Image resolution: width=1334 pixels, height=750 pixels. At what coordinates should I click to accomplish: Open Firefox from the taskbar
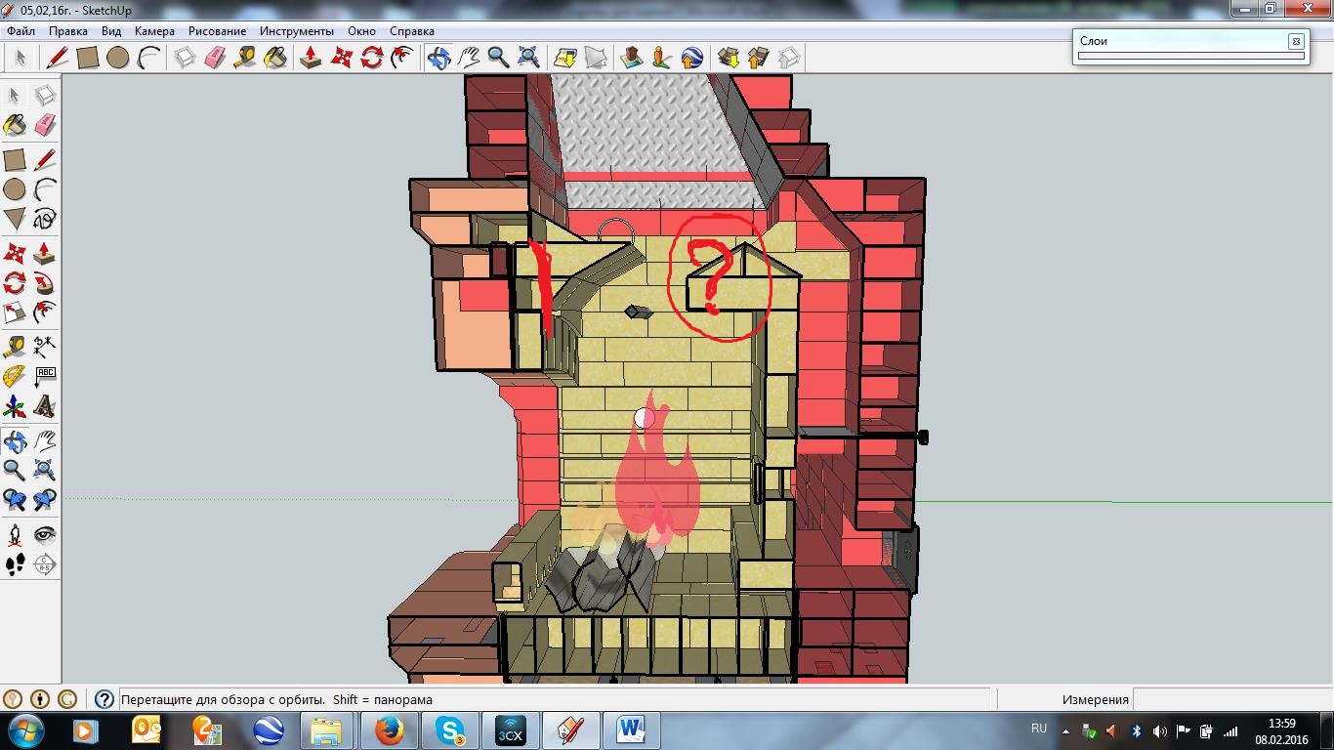click(389, 729)
